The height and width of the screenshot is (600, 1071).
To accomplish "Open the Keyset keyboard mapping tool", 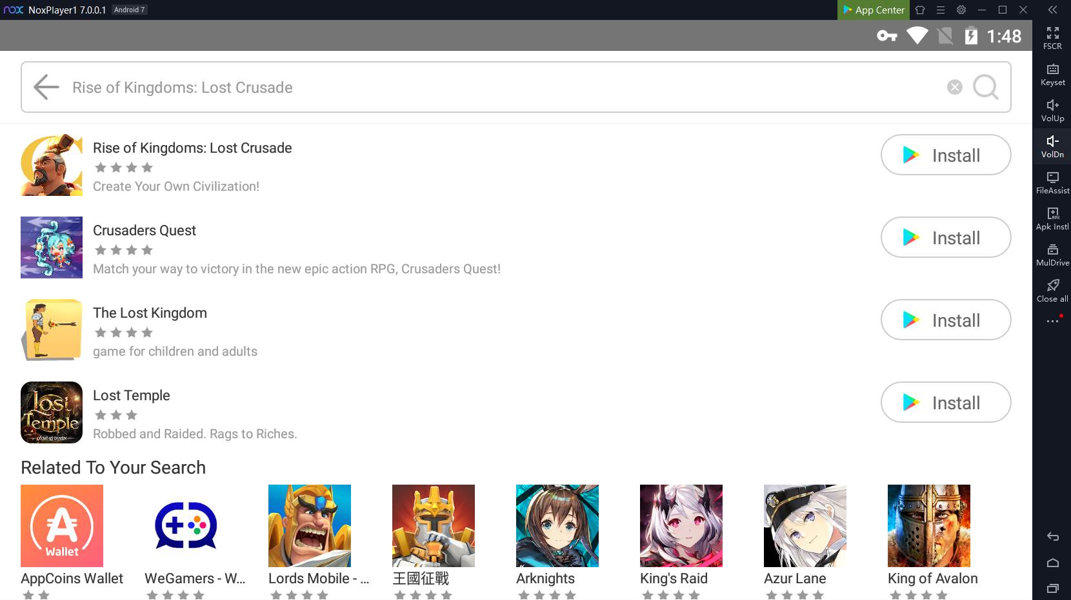I will 1052,74.
